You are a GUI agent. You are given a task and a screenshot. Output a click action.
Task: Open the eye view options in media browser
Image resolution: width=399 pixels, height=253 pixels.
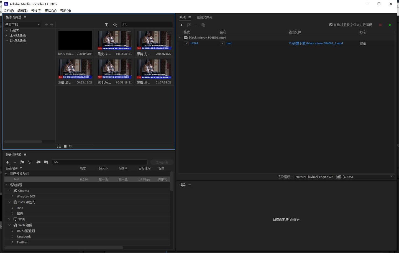115,25
